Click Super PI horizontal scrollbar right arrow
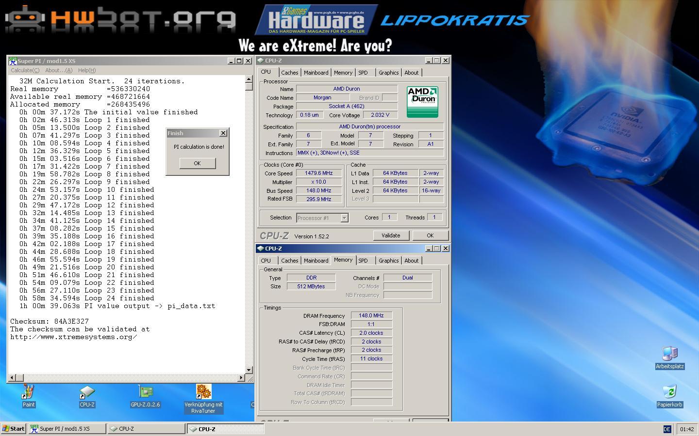This screenshot has width=699, height=436. pos(241,377)
